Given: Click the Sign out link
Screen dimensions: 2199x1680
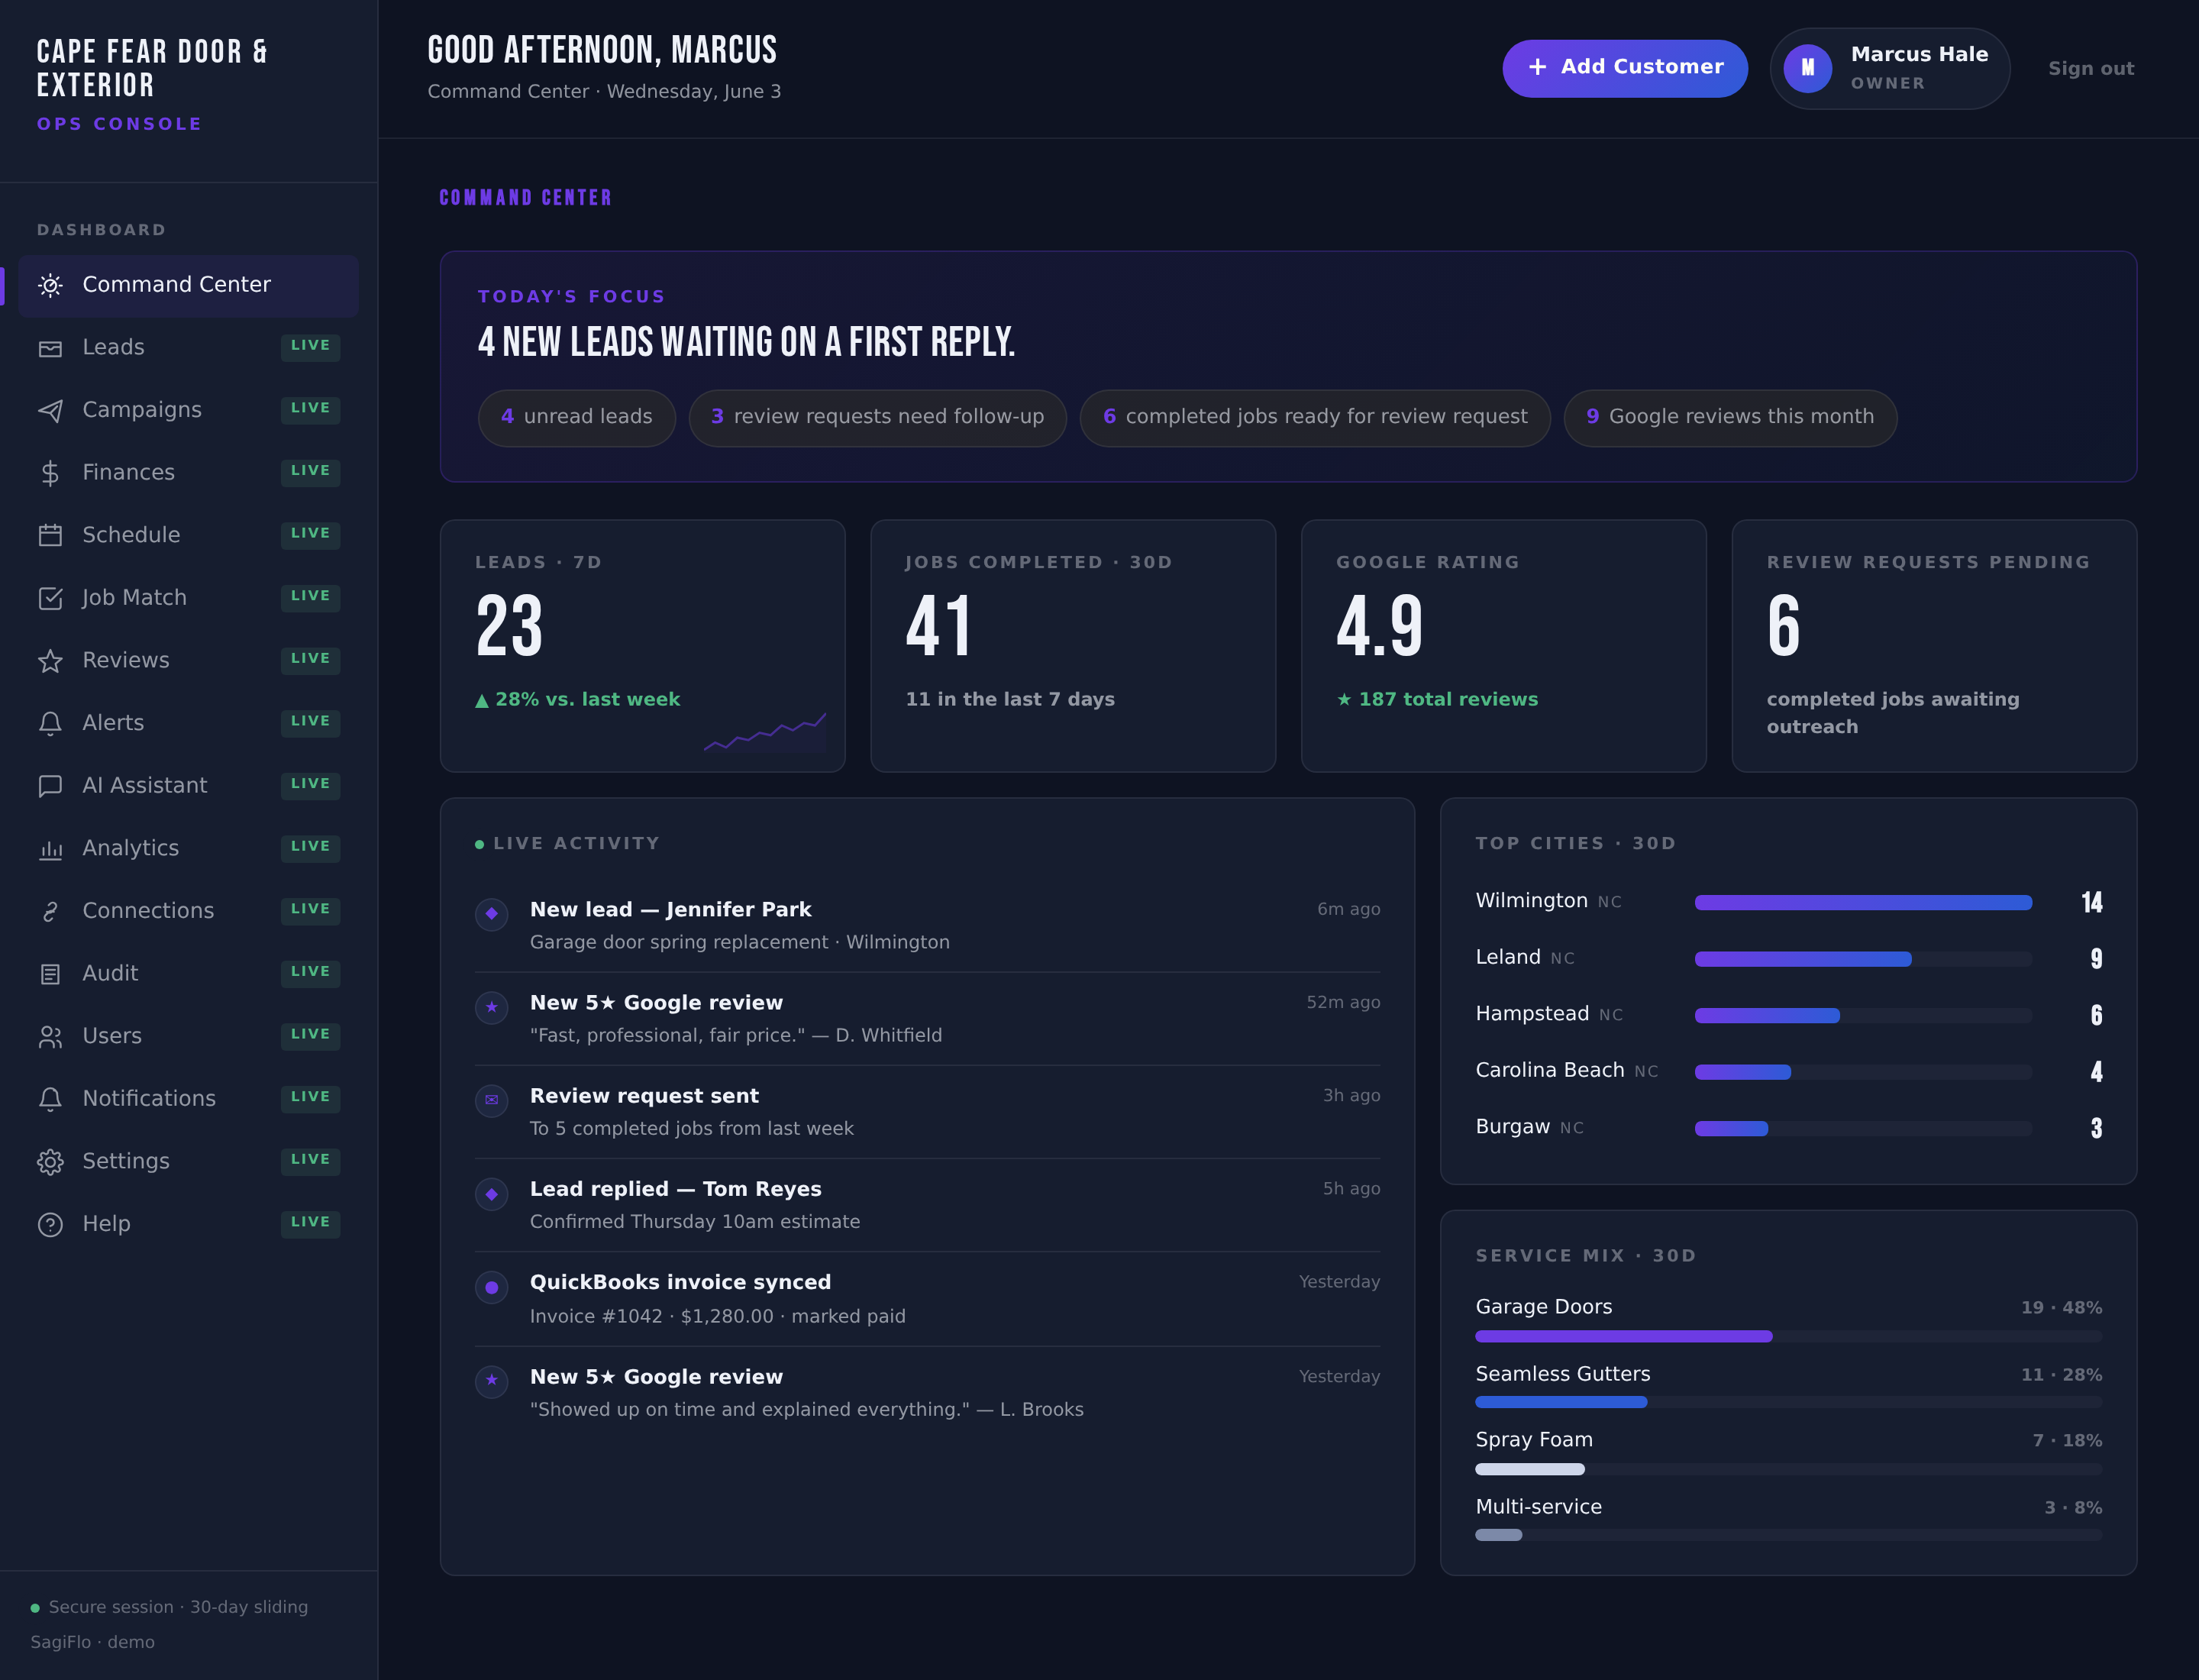Looking at the screenshot, I should coord(2090,69).
